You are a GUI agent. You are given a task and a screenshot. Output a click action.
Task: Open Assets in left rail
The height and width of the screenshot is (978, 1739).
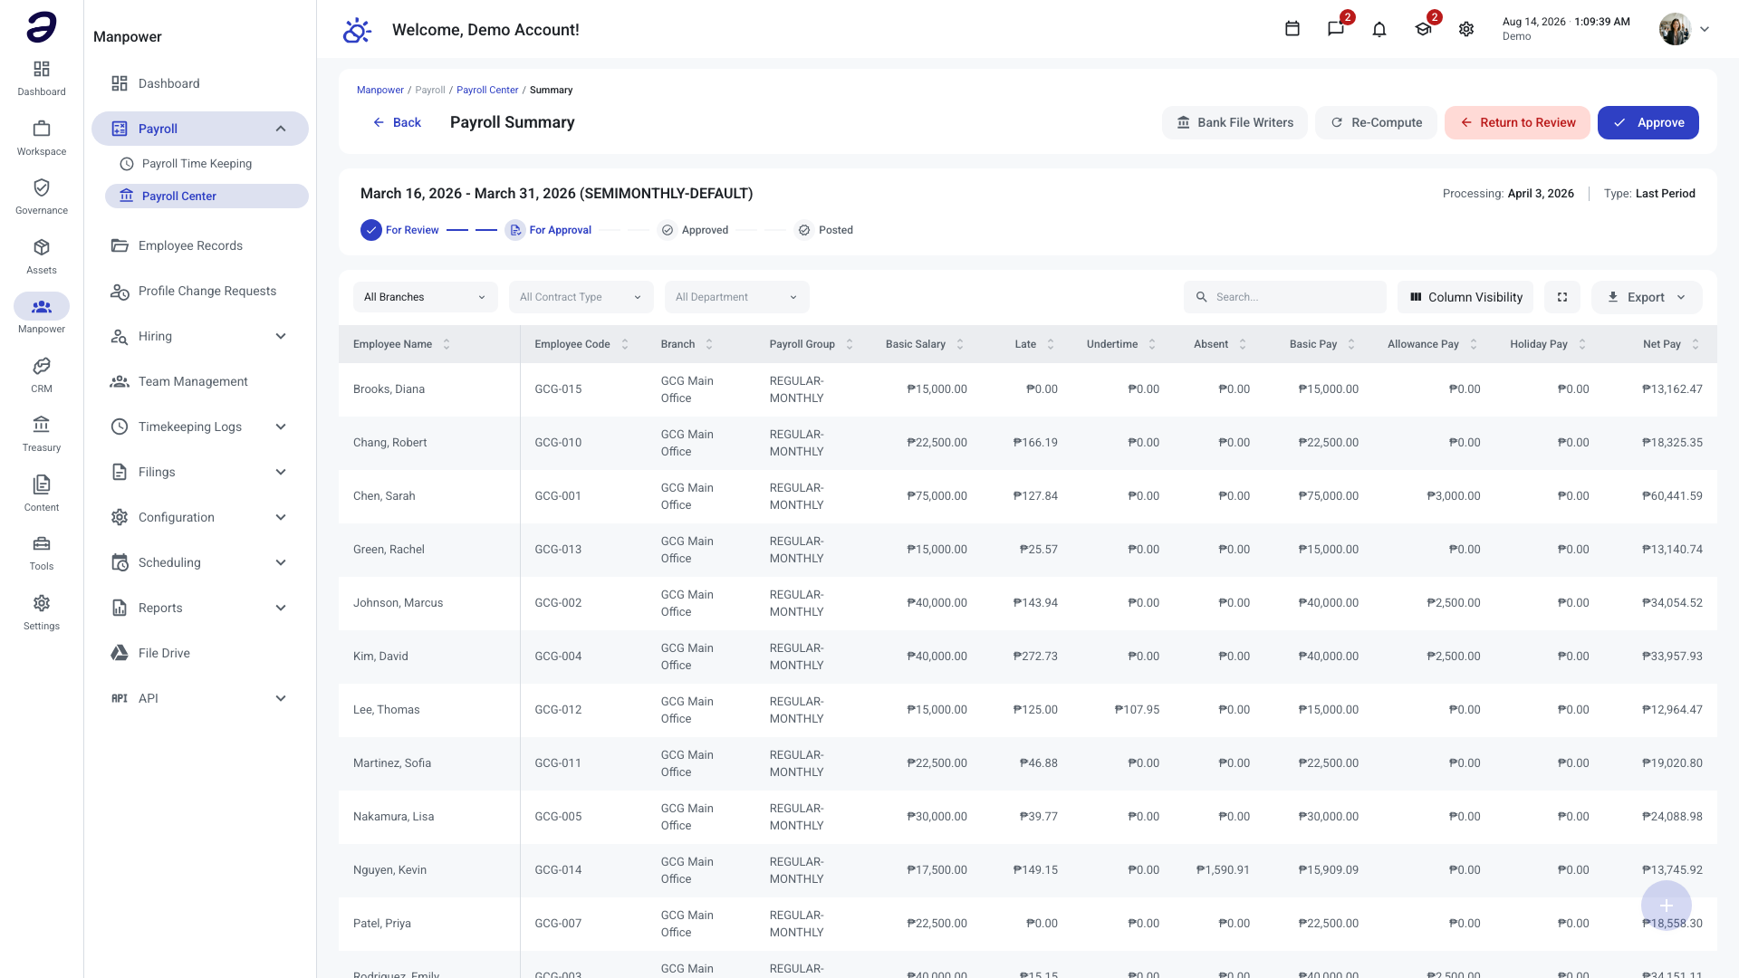tap(42, 256)
